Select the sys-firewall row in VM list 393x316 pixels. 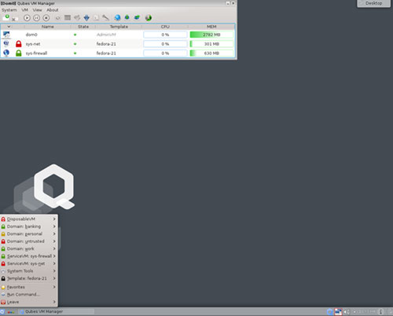(x=118, y=53)
